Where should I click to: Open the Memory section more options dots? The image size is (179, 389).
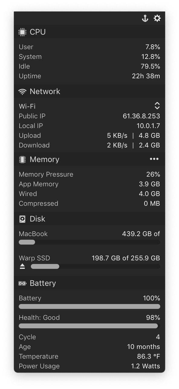click(x=154, y=159)
